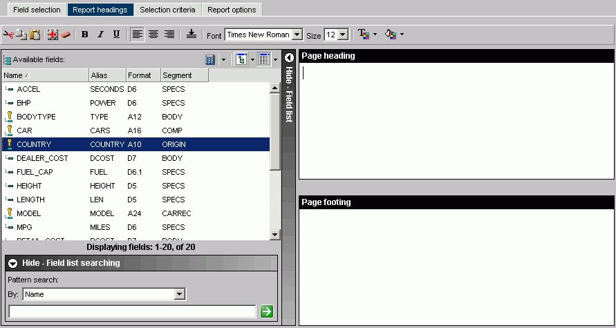The height and width of the screenshot is (328, 616).
Task: Open the Font name dropdown
Action: (297, 35)
